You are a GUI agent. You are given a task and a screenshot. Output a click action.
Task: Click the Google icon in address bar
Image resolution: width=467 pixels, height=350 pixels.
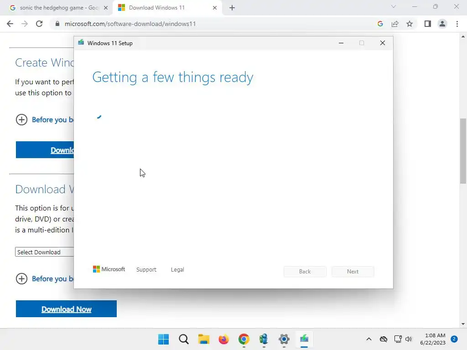click(380, 24)
